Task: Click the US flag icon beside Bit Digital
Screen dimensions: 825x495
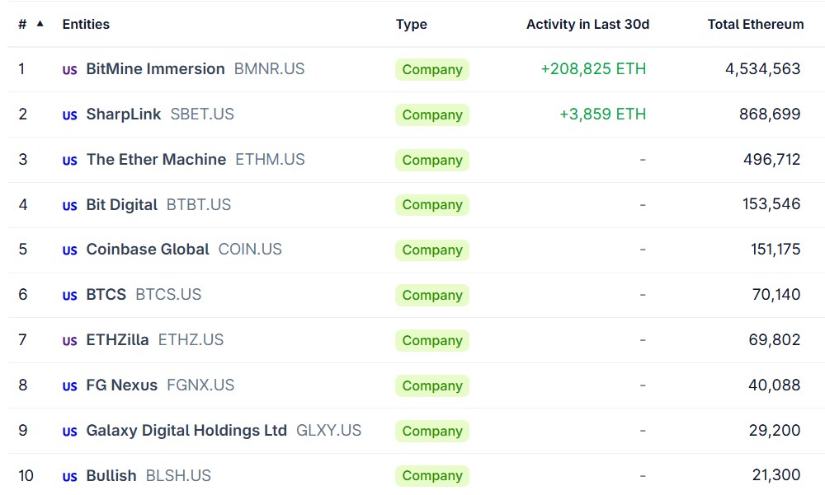Action: (x=69, y=205)
